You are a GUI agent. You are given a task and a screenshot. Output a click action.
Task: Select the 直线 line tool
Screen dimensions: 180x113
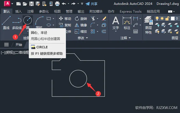6,23
